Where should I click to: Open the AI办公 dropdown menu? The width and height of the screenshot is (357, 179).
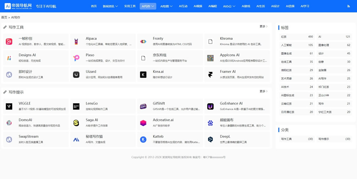229,6
